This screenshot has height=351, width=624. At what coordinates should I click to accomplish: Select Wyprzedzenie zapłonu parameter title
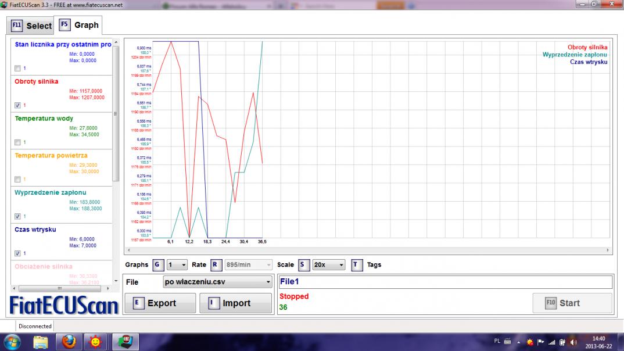pyautogui.click(x=50, y=192)
